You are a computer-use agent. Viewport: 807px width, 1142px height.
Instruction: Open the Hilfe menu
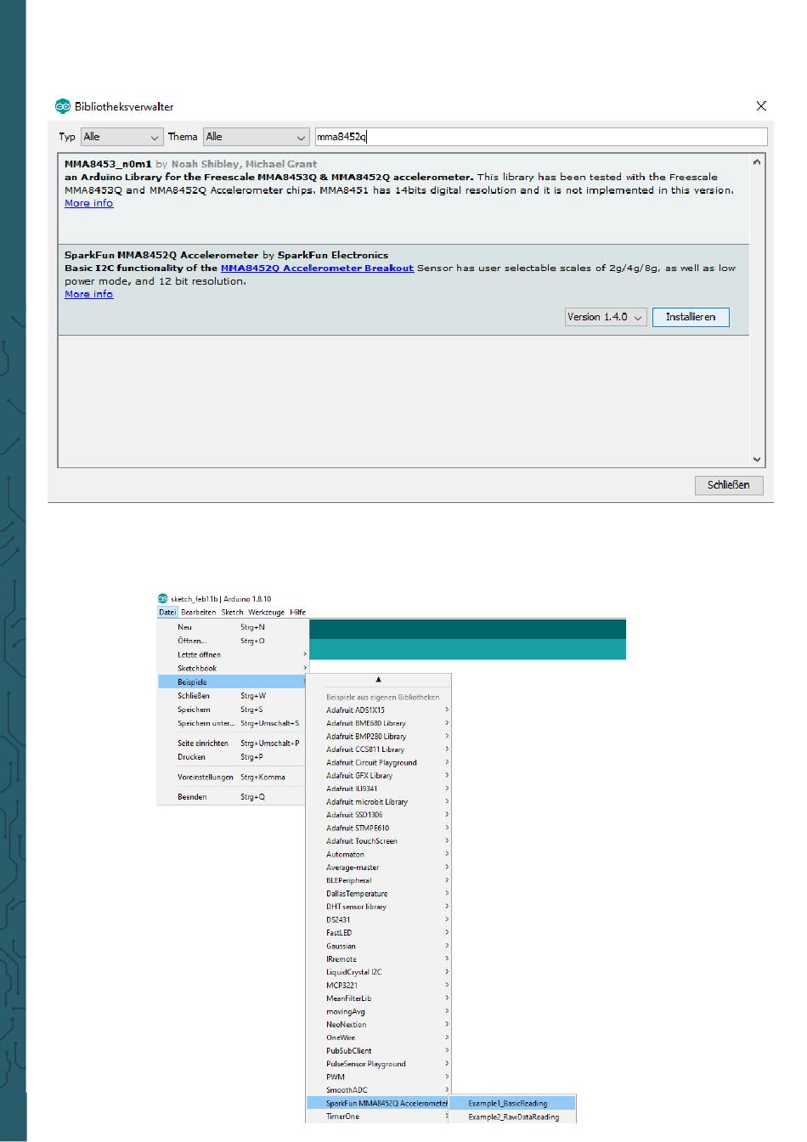click(297, 613)
